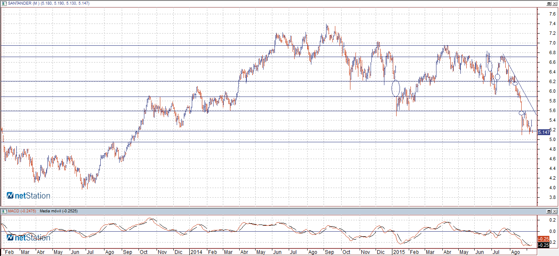
Task: Select the MACD (-0.2475) indicator label
Action: point(22,211)
